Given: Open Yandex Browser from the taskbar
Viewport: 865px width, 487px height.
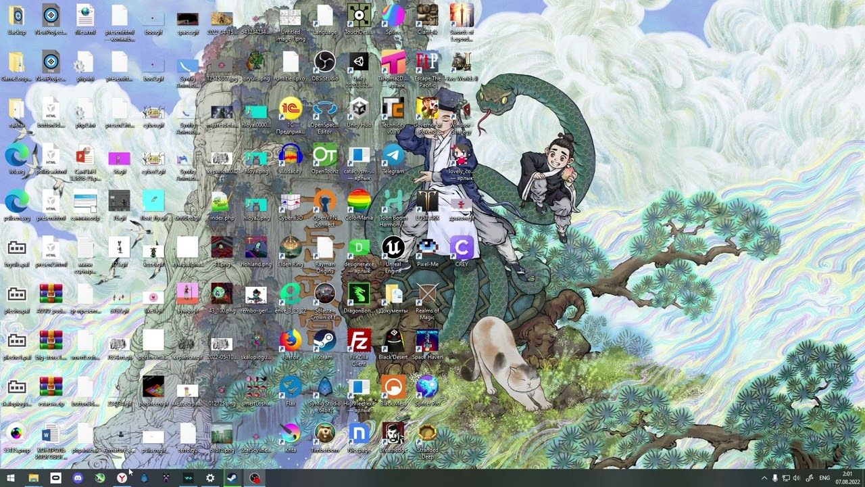Looking at the screenshot, I should 122,478.
